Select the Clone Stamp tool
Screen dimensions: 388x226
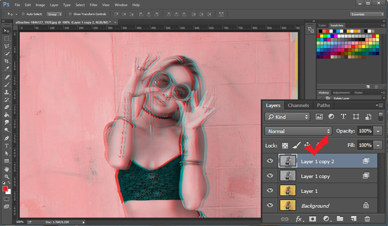7,92
